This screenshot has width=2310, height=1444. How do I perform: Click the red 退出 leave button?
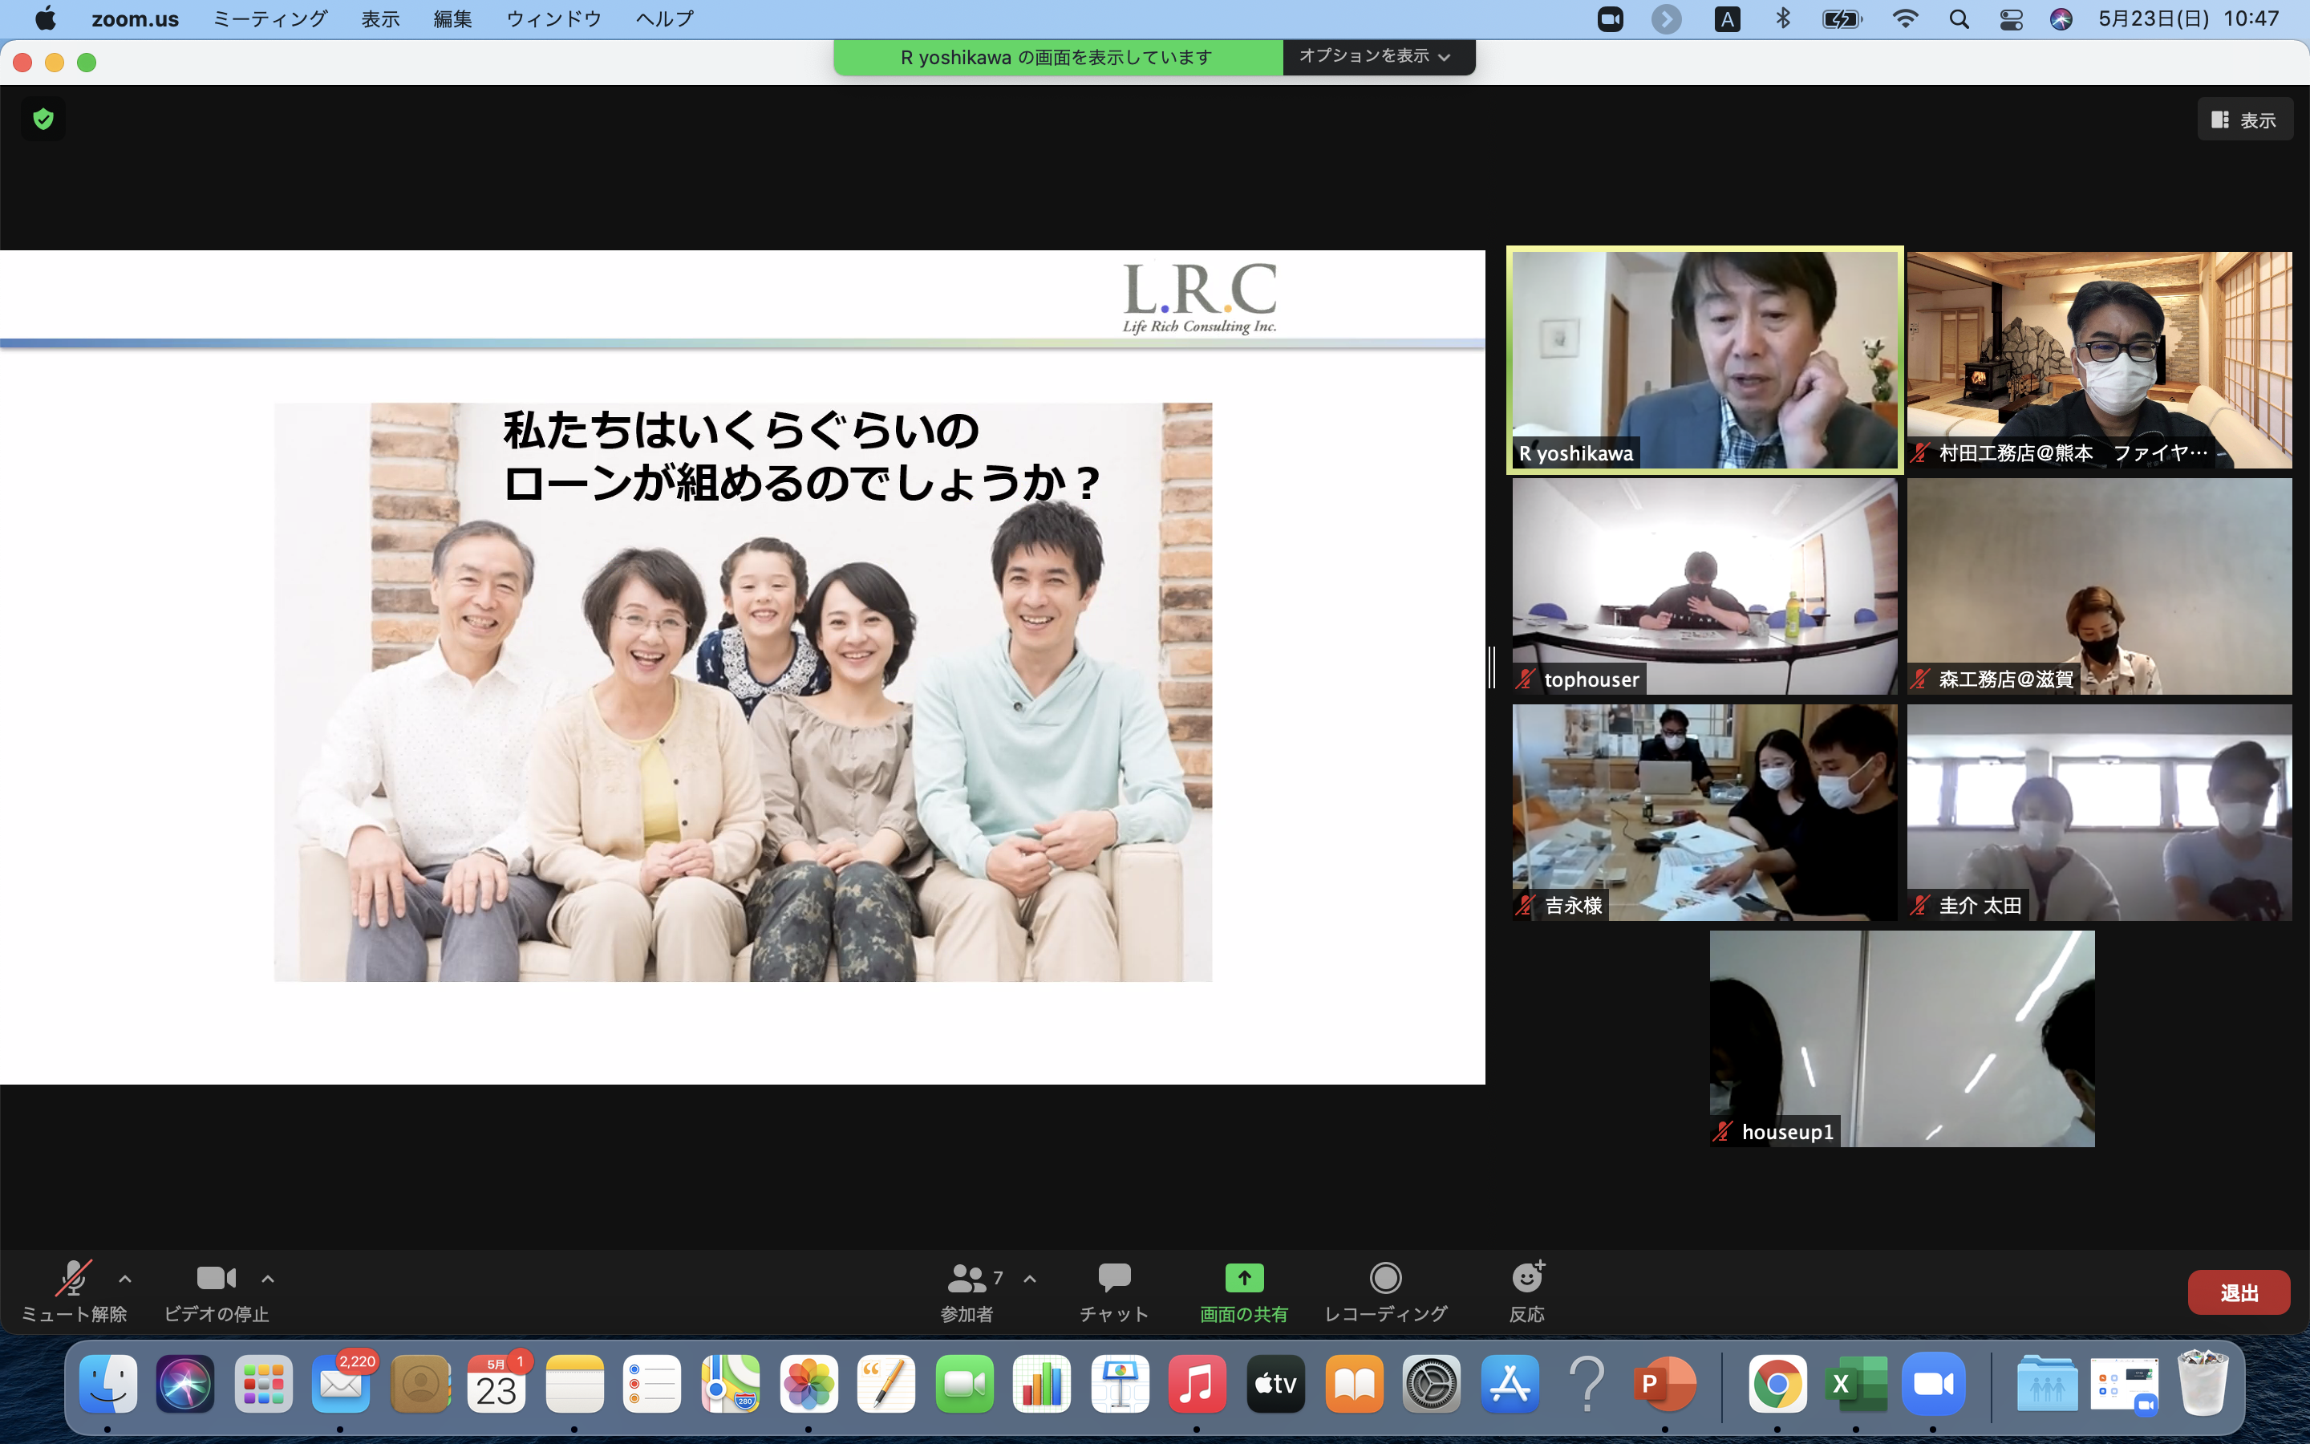pyautogui.click(x=2238, y=1292)
